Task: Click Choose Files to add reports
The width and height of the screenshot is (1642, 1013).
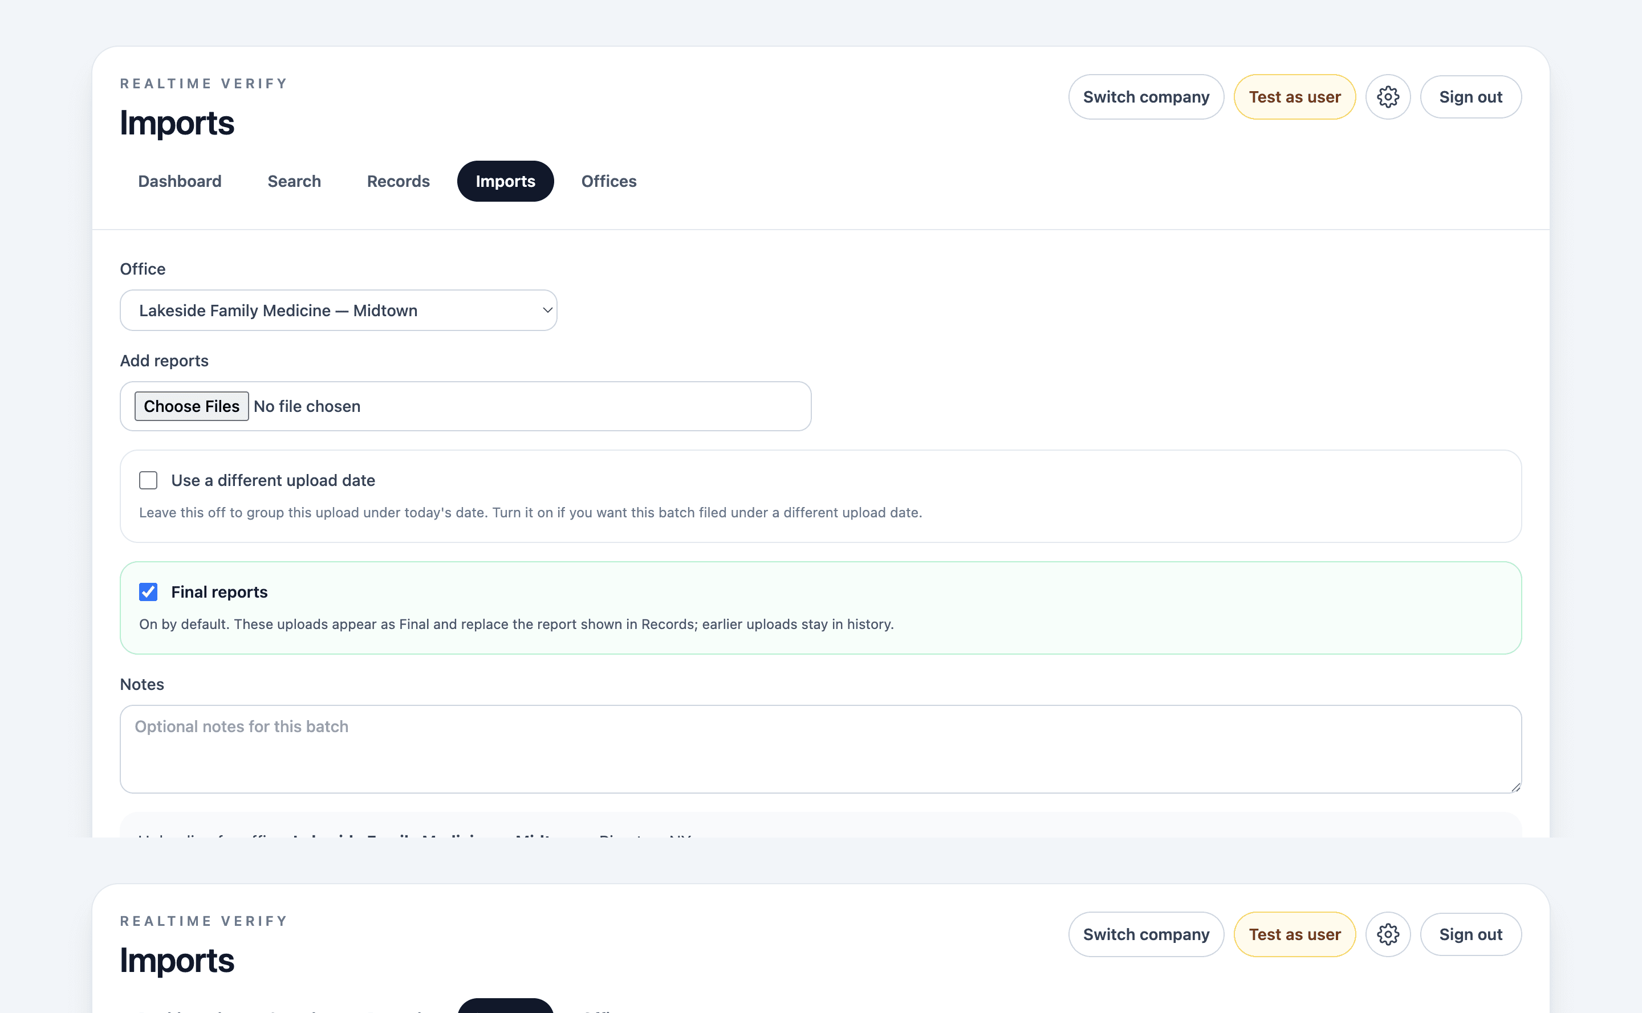Action: click(192, 407)
